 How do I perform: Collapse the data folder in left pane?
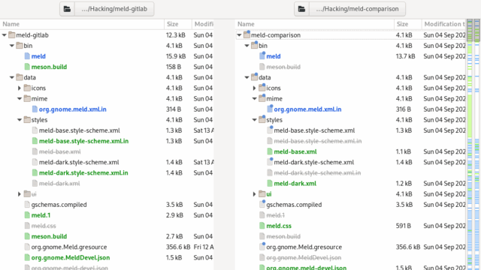click(12, 77)
